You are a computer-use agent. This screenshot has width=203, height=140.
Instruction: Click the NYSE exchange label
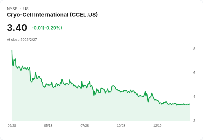point(12,9)
